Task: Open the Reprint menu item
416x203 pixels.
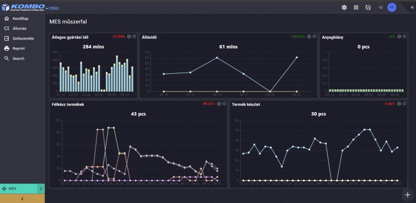Action: pos(22,49)
